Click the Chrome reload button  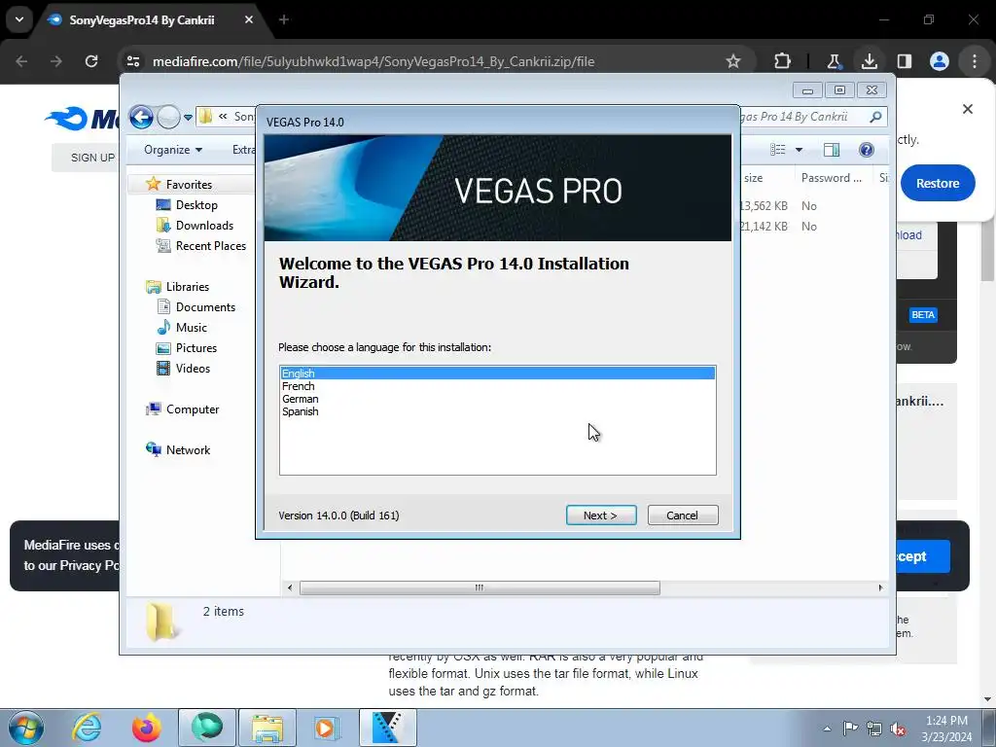pos(91,61)
